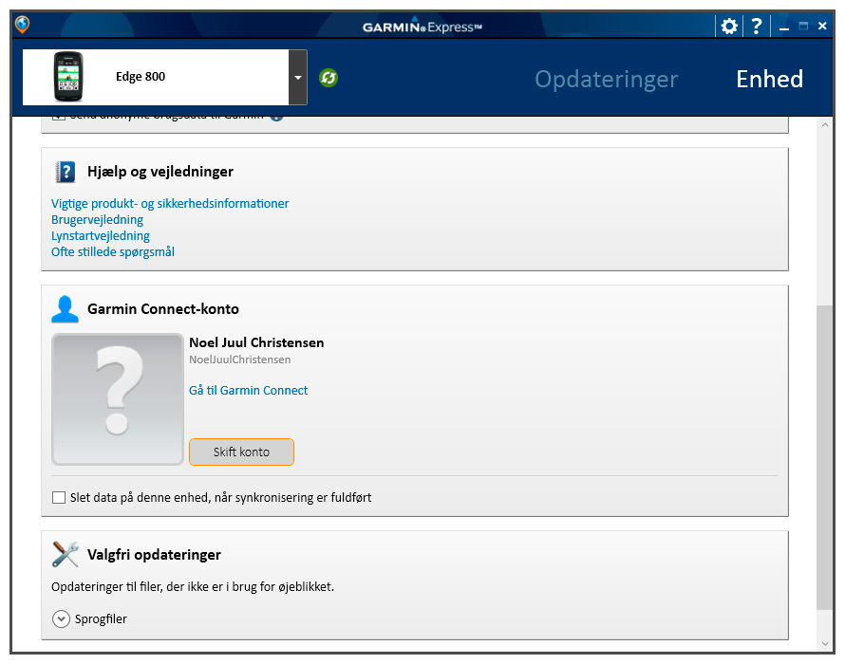The width and height of the screenshot is (845, 664).
Task: Click the Hjælp og vejledninger heading
Action: (160, 172)
